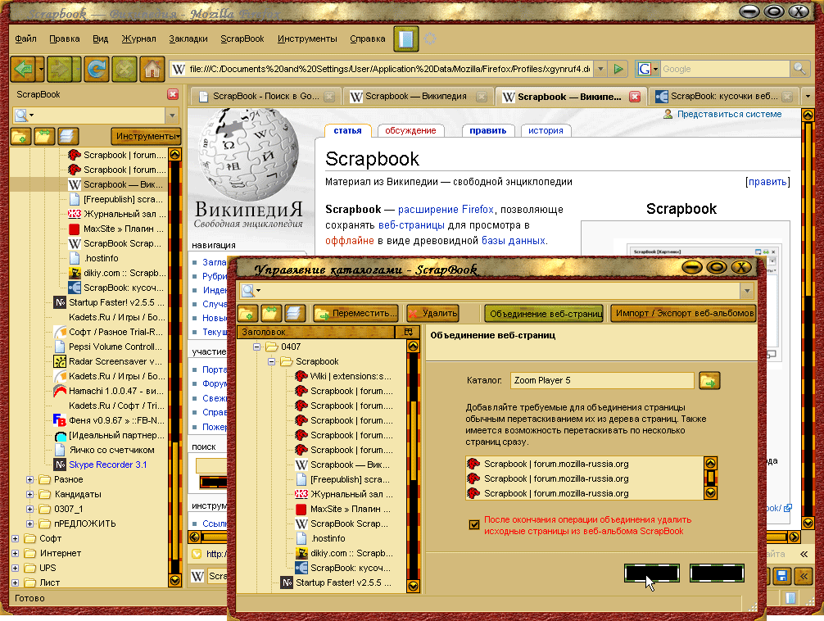Click the Представиться системе link
The height and width of the screenshot is (621, 824).
[x=729, y=114]
